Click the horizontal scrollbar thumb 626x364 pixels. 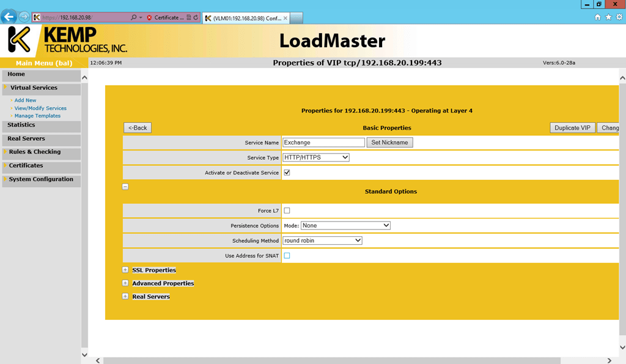[x=332, y=360]
